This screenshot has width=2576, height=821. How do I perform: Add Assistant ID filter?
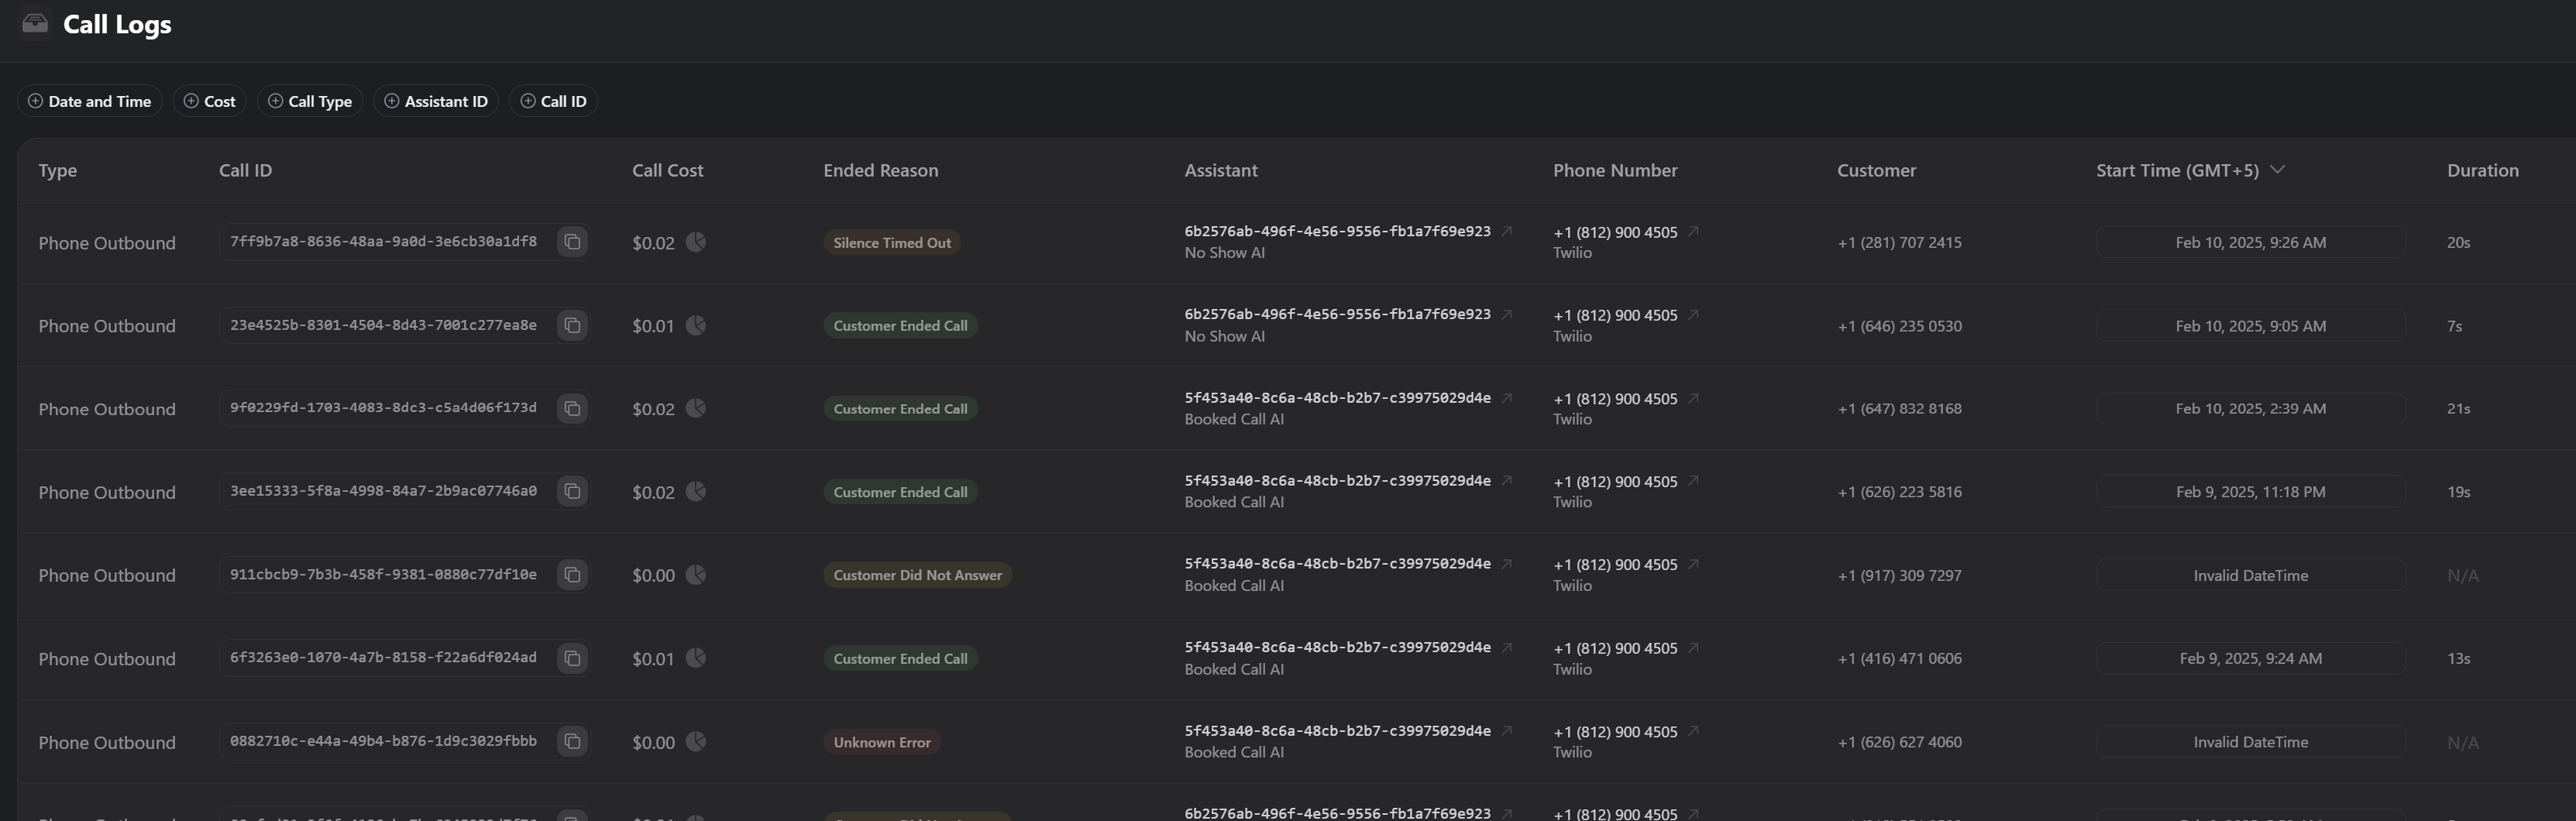(436, 101)
